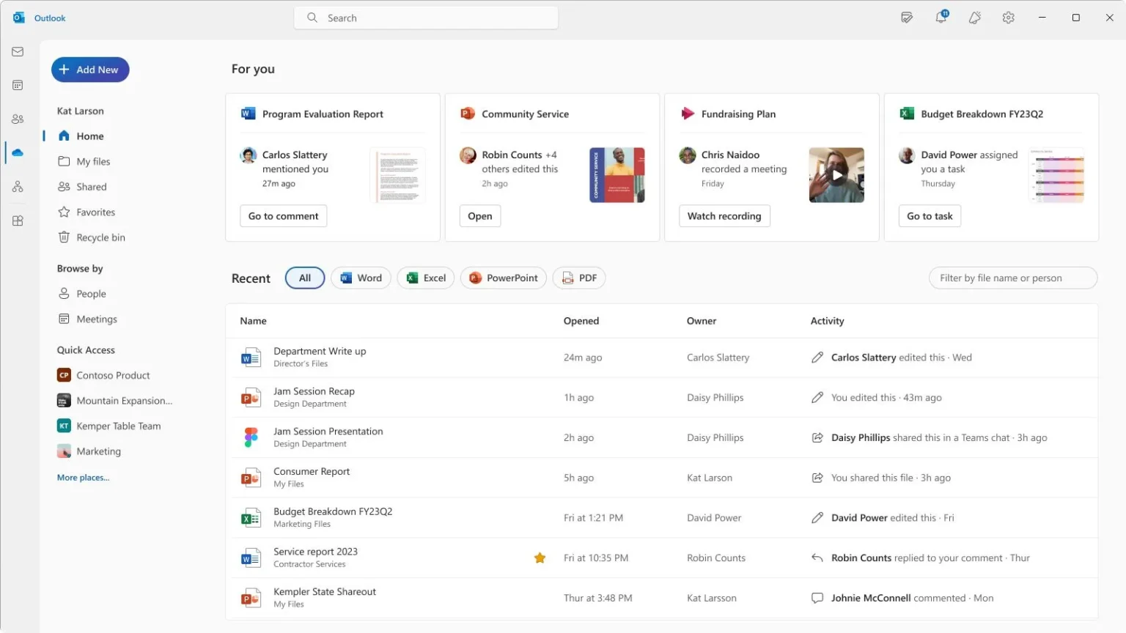This screenshot has height=633, width=1126.
Task: Open the Mail app from the left rail
Action: coord(18,51)
